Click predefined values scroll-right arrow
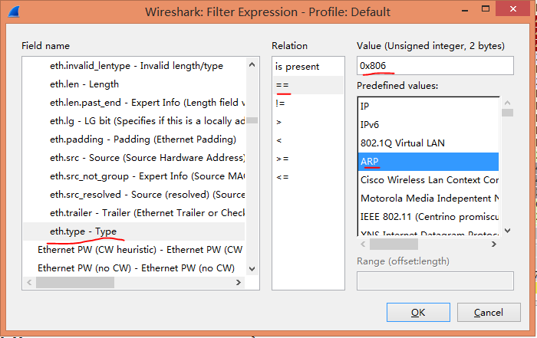 (493, 244)
